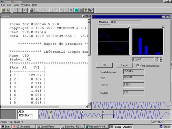Toggle the Fara fundamentala checkbox
The width and height of the screenshot is (172, 129).
[x=138, y=66]
